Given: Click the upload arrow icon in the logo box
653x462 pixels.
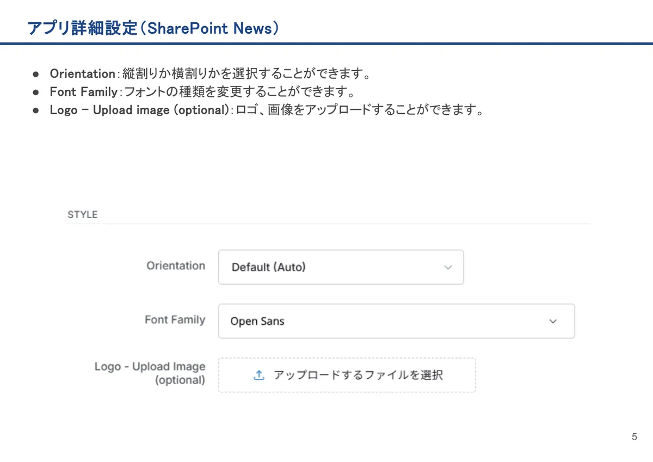Looking at the screenshot, I should pos(259,375).
